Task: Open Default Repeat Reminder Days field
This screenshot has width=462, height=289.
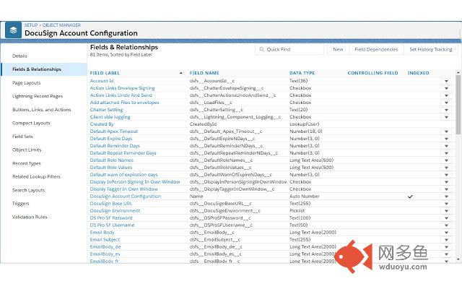Action: tap(123, 153)
